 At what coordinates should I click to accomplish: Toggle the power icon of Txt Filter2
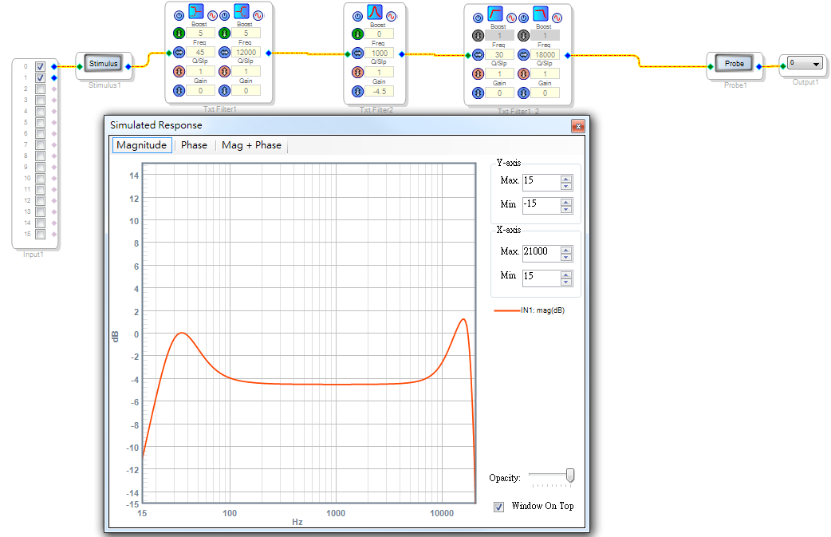click(358, 17)
